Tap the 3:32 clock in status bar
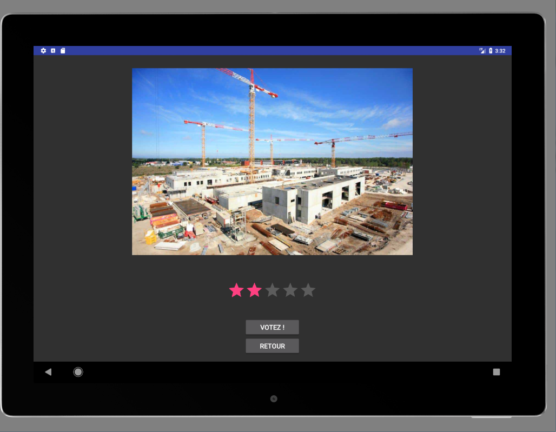 click(x=500, y=51)
